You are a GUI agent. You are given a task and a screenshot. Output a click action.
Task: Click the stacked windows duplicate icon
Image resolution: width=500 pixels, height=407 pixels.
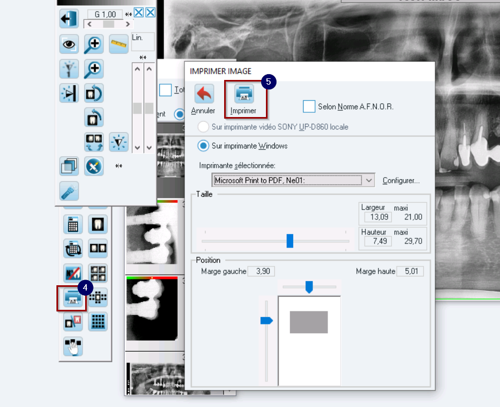click(69, 166)
